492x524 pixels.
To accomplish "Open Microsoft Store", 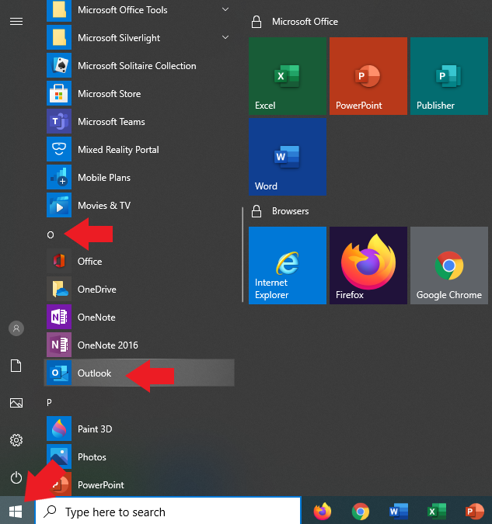I will pos(139,94).
